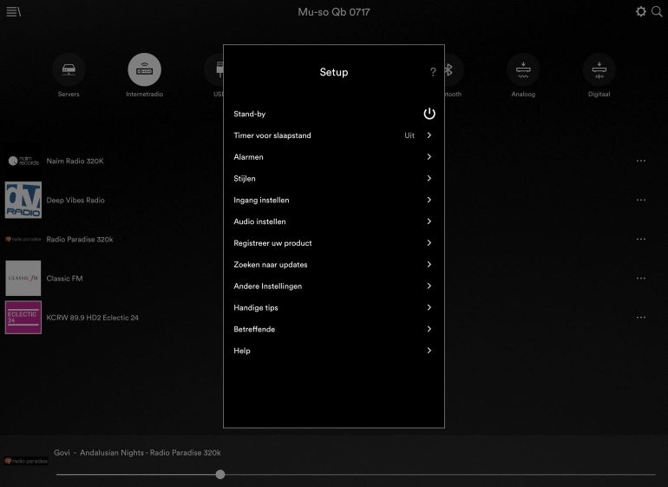Open the settings gear icon
The height and width of the screenshot is (487, 668).
pos(641,11)
